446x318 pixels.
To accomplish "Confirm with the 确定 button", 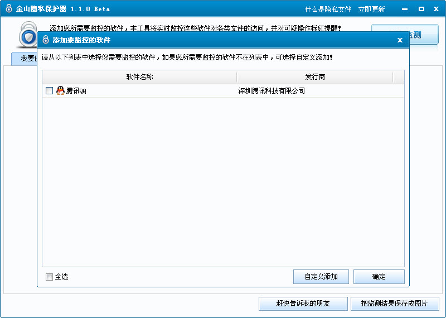I will (x=379, y=277).
